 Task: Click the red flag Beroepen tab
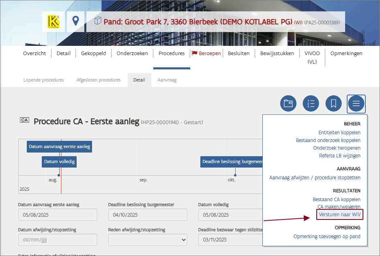click(206, 53)
